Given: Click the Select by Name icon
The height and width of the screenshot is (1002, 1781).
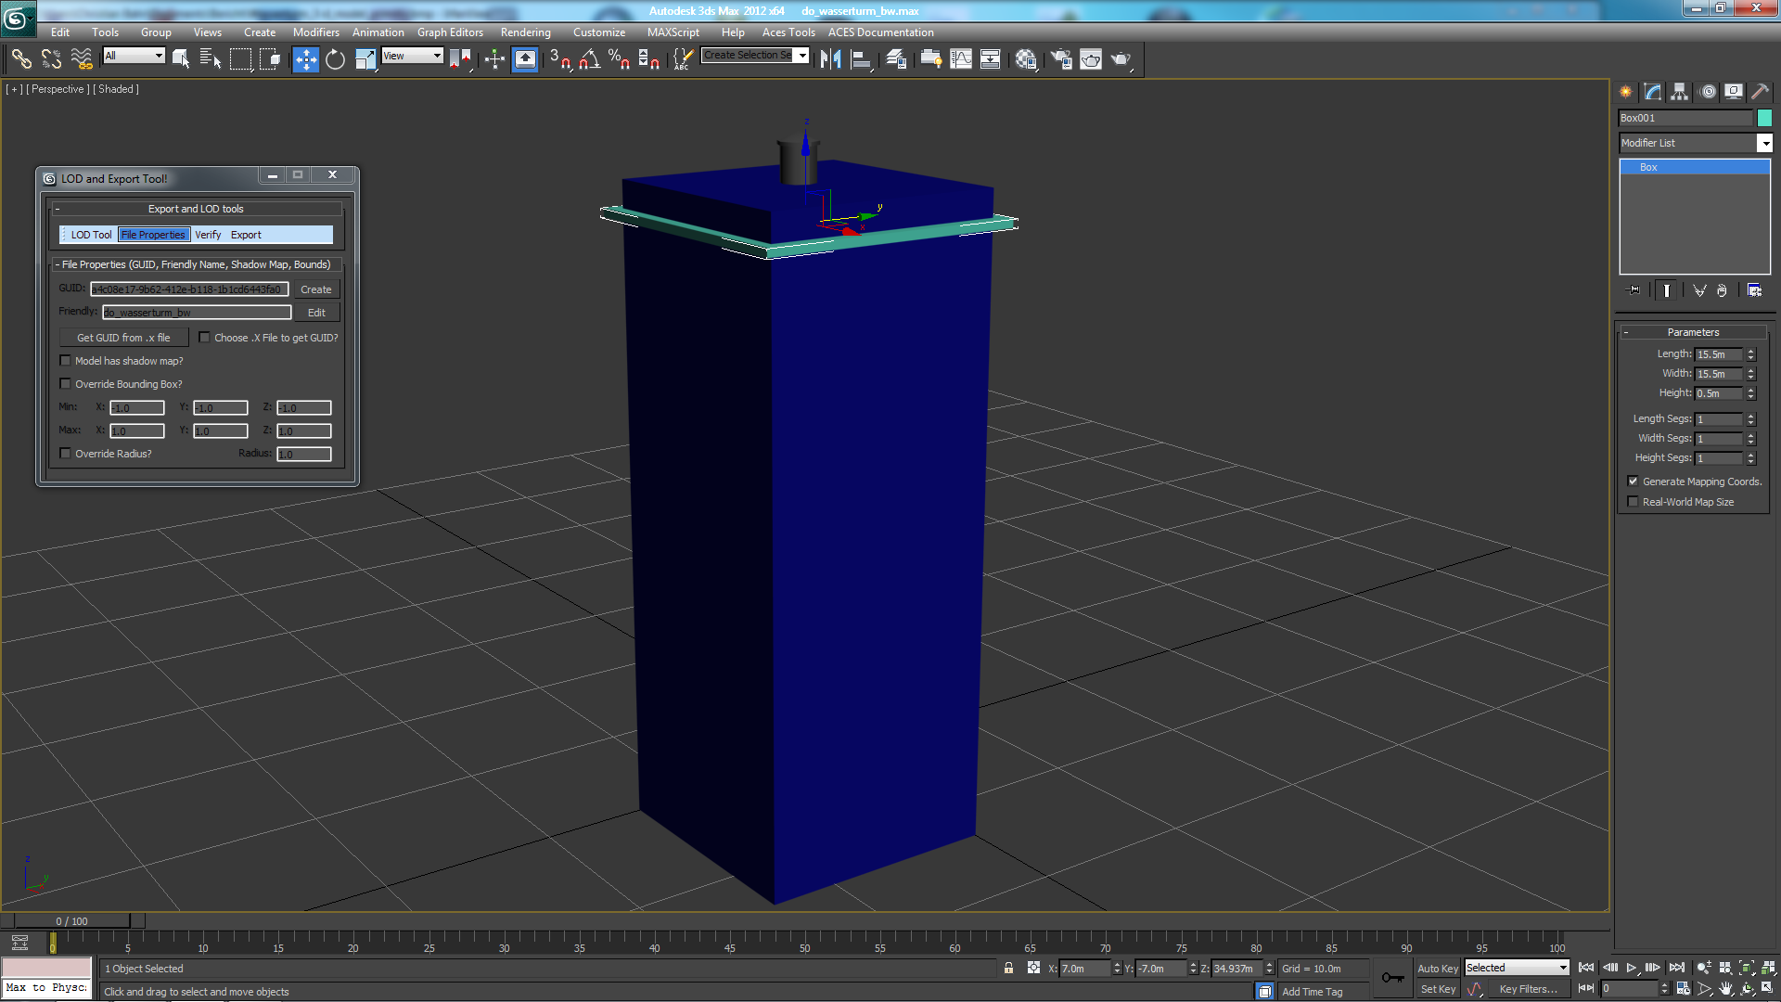Looking at the screenshot, I should [211, 59].
